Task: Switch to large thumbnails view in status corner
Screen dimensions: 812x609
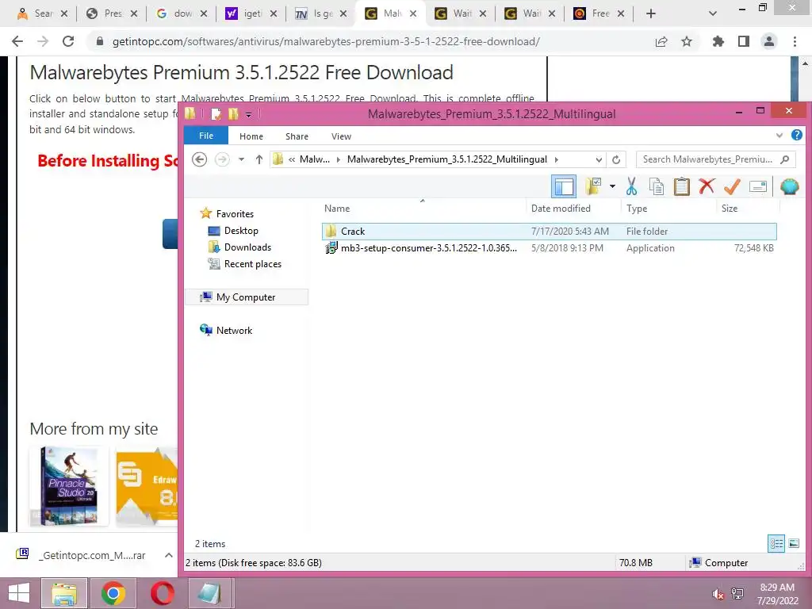Action: click(793, 543)
